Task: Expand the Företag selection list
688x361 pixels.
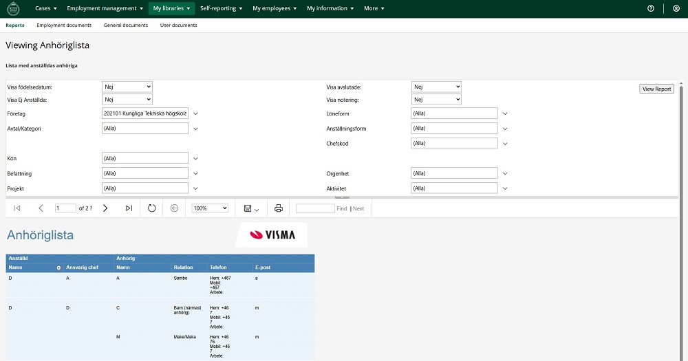Action: click(x=195, y=113)
